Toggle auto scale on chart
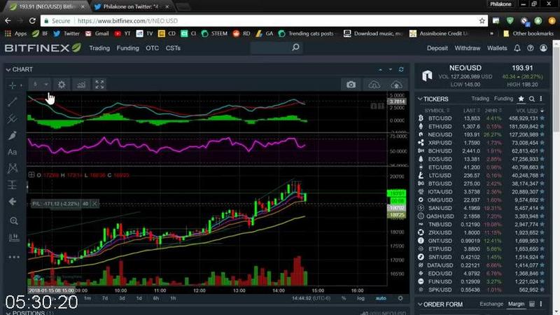 (381, 298)
